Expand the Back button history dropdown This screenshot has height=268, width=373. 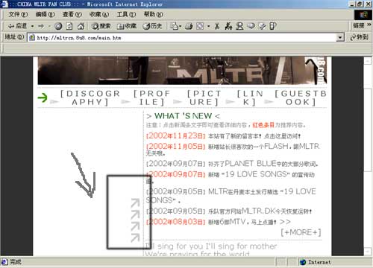pyautogui.click(x=32, y=26)
